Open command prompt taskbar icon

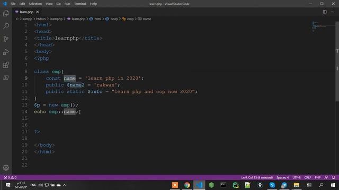[224, 185]
